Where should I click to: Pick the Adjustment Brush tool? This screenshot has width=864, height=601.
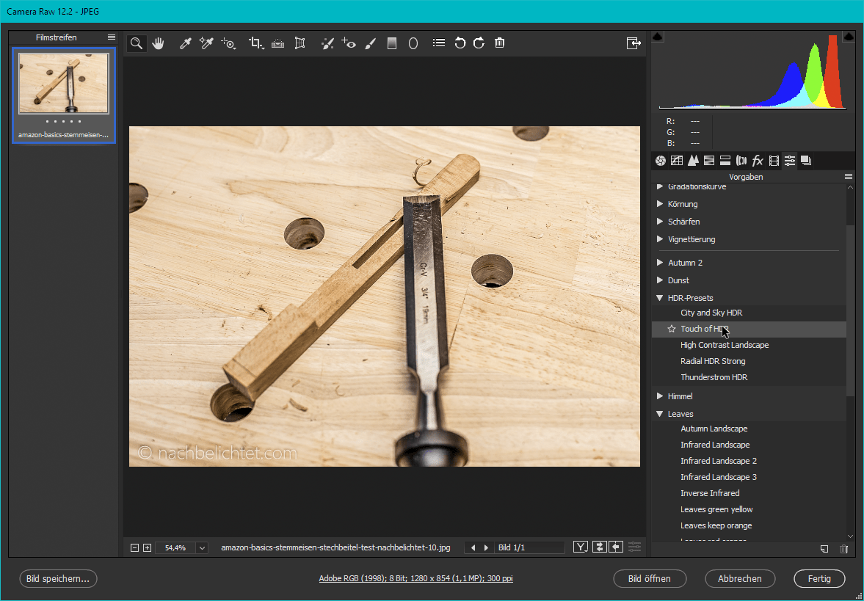click(x=371, y=43)
